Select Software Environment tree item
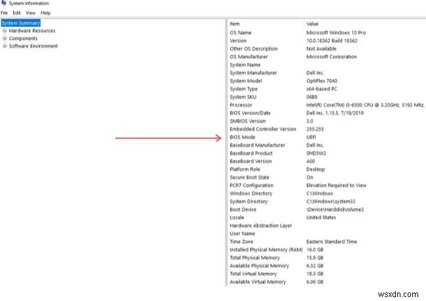Viewport: 426px width, 301px height. (33, 46)
